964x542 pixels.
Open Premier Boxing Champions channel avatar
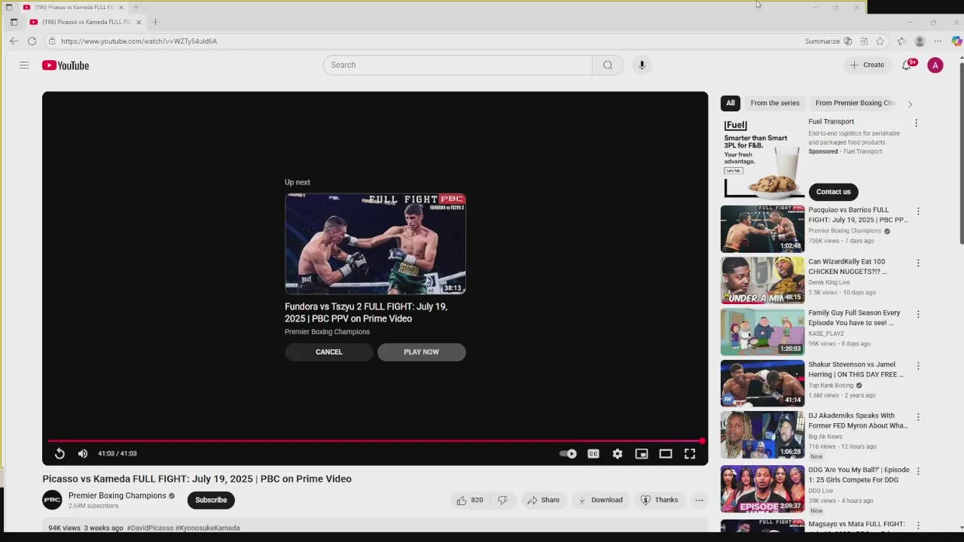[52, 500]
